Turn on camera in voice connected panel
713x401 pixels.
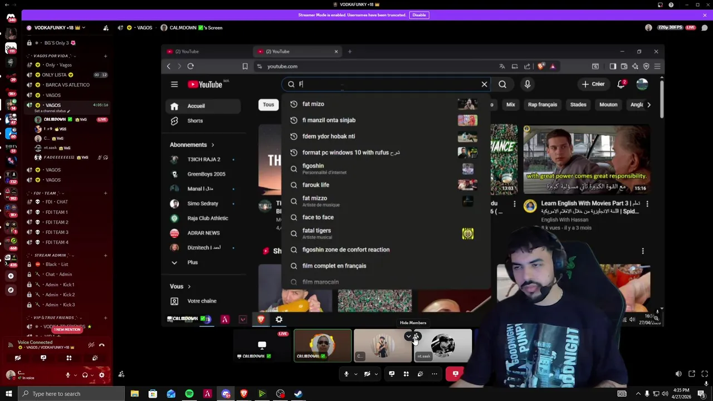pyautogui.click(x=18, y=358)
